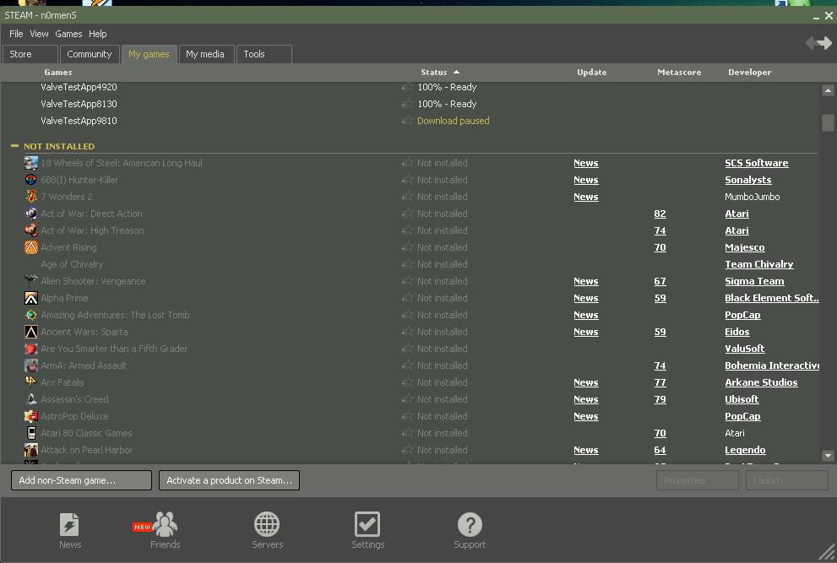Click the Assassin's Creed game icon
This screenshot has width=837, height=563.
click(31, 399)
